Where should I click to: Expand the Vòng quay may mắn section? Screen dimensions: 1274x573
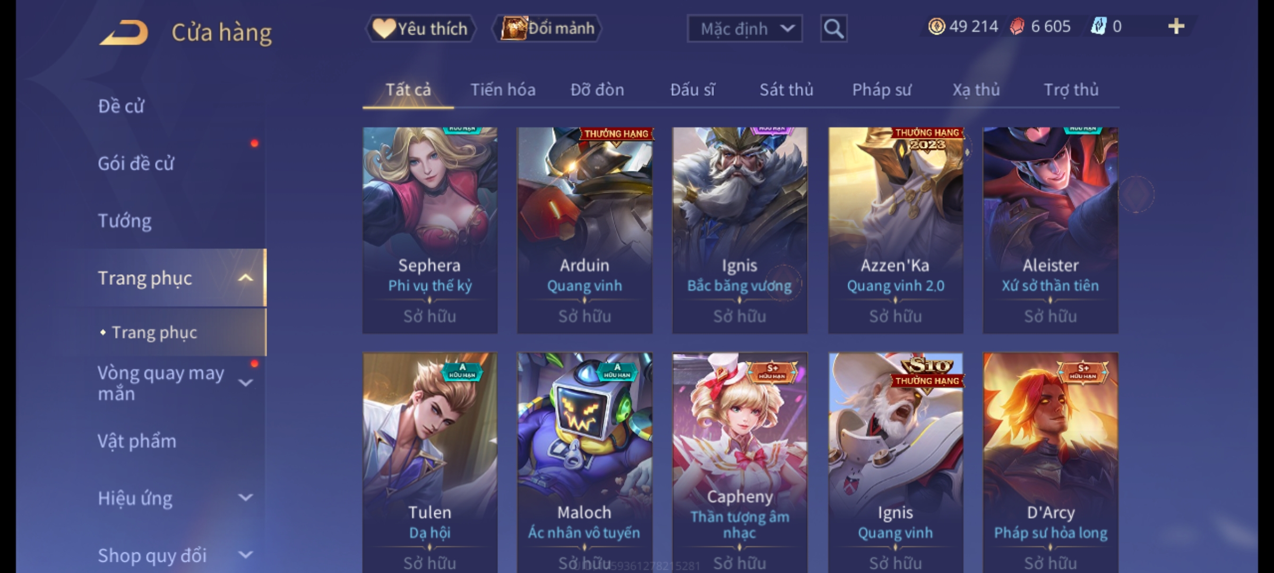245,382
